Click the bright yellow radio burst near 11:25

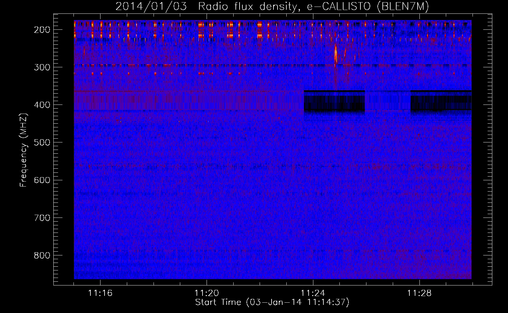(x=335, y=54)
